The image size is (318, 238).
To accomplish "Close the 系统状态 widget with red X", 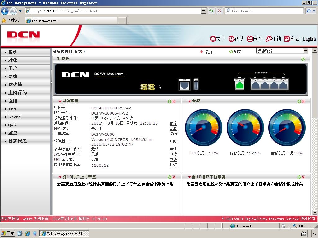I will (174, 101).
